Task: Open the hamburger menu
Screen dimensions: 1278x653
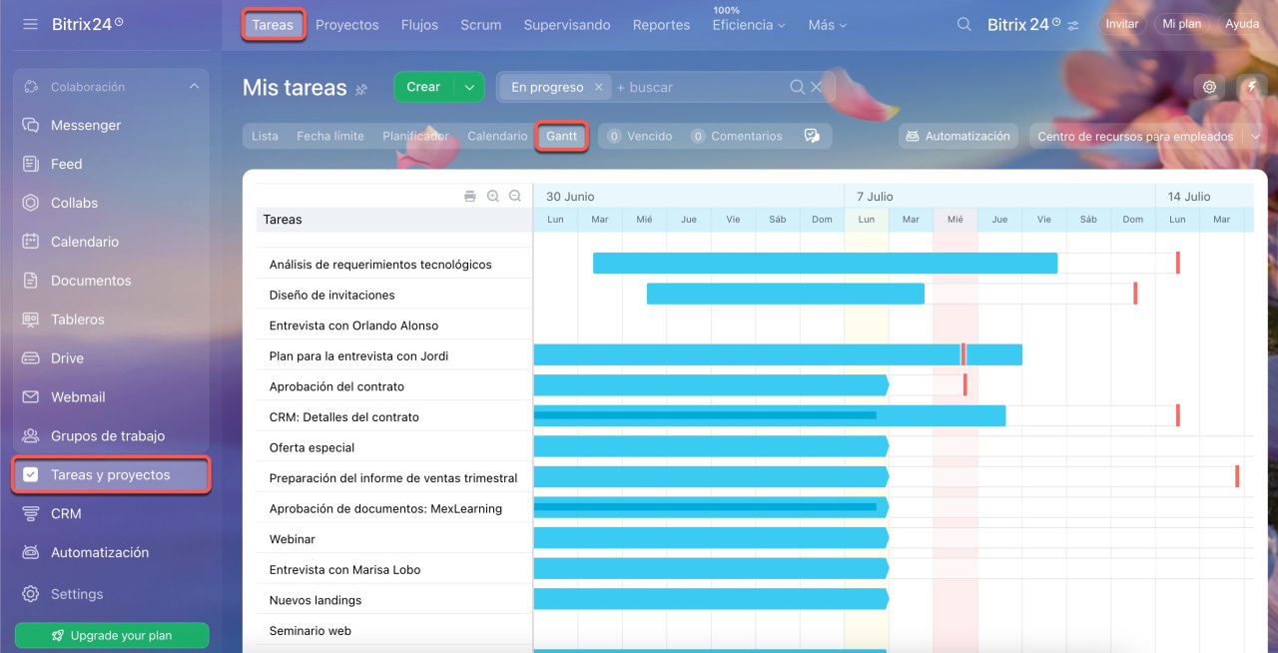Action: tap(31, 24)
